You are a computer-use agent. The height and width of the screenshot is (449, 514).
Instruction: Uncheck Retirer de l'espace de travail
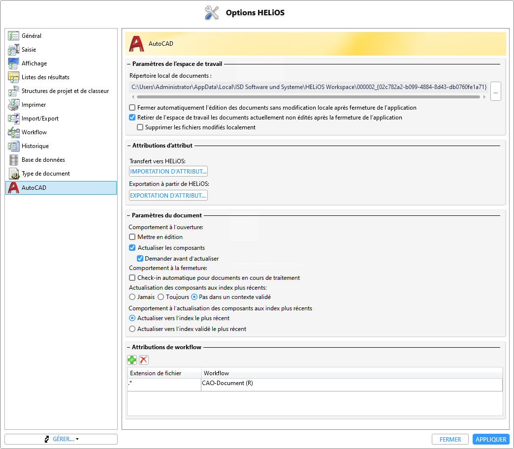[x=132, y=117]
